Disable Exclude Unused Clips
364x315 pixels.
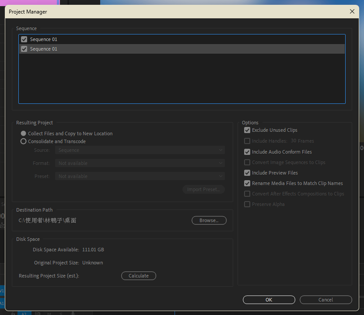tap(247, 130)
